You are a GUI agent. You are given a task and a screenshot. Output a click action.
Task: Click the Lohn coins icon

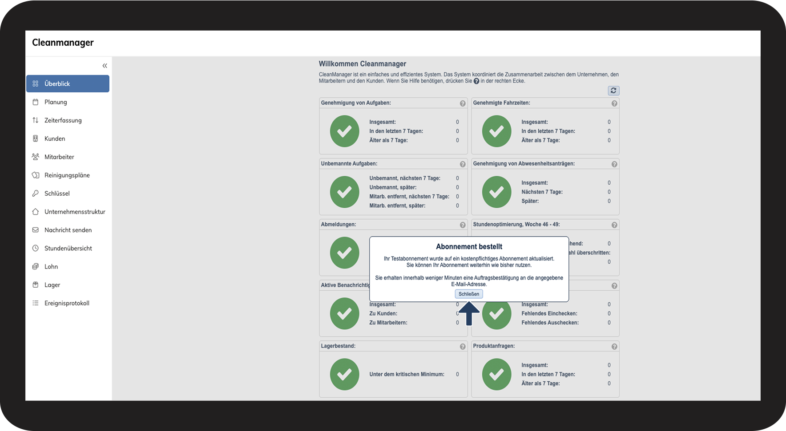(36, 266)
